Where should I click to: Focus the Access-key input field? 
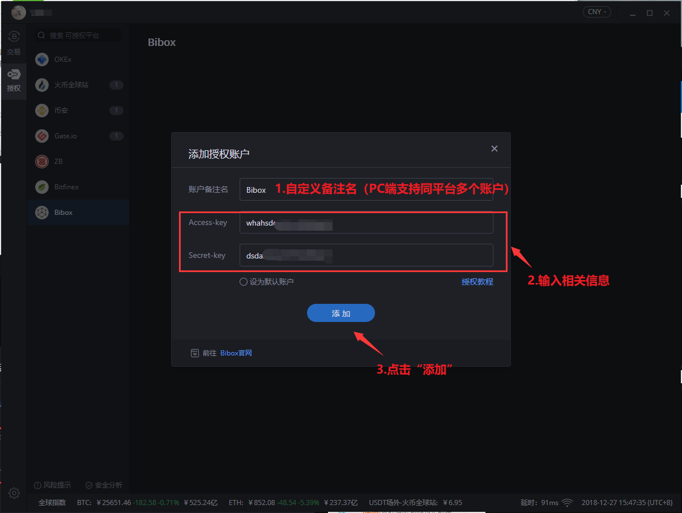tap(366, 222)
